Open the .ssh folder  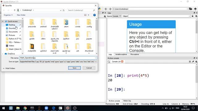(x=77, y=48)
